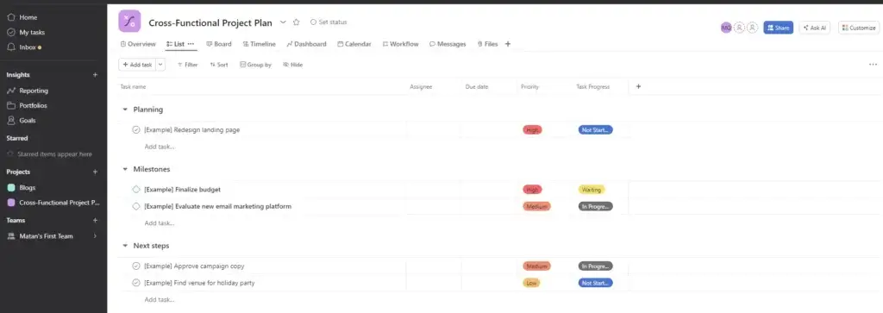This screenshot has width=883, height=313.
Task: Open the Blogs project
Action: tap(22, 188)
